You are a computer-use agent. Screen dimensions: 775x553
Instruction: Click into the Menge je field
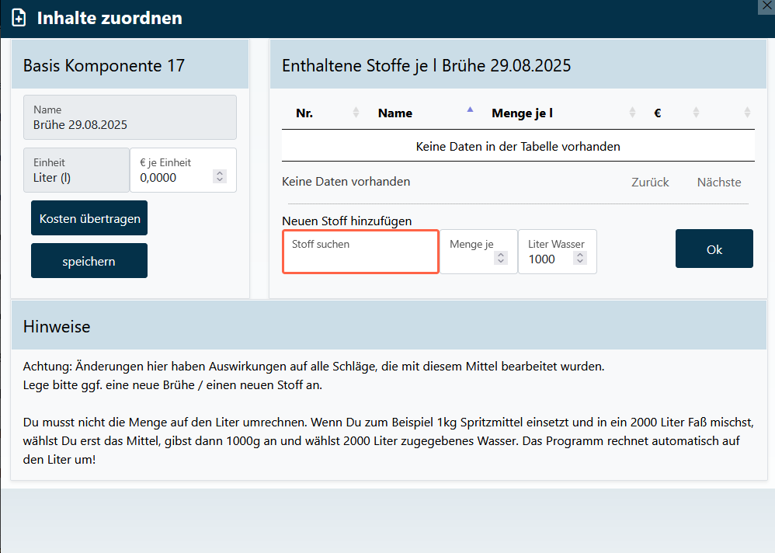tap(470, 259)
